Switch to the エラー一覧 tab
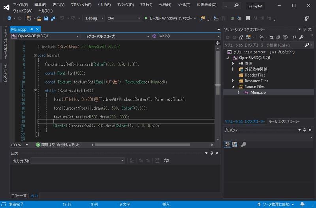Viewport: 316px width, 208px height. tap(19, 195)
